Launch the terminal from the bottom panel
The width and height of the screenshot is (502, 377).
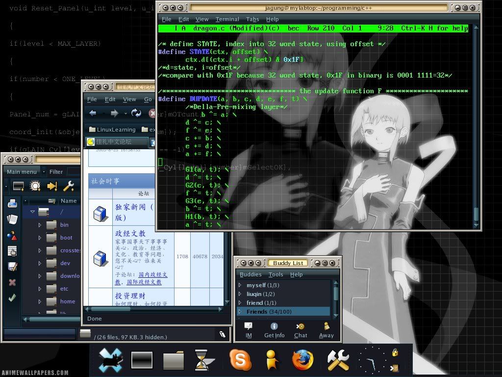click(142, 360)
